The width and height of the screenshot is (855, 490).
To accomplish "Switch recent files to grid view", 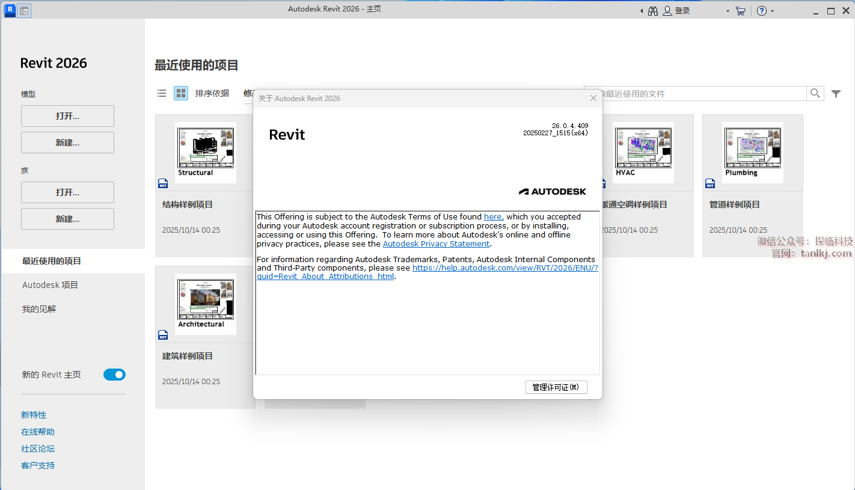I will [x=181, y=93].
